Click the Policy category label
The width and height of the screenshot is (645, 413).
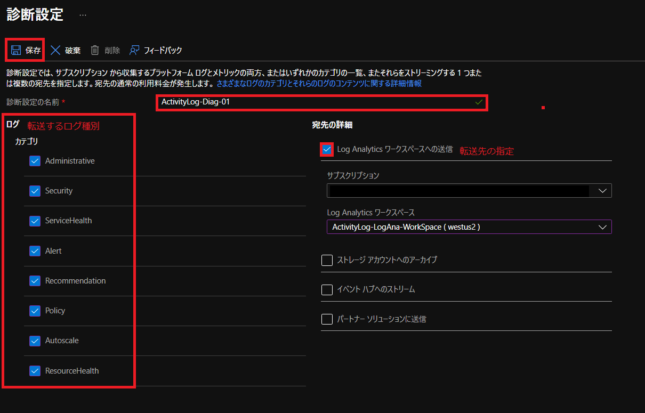(55, 311)
